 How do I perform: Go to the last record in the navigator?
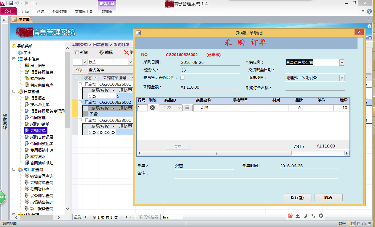(127, 217)
